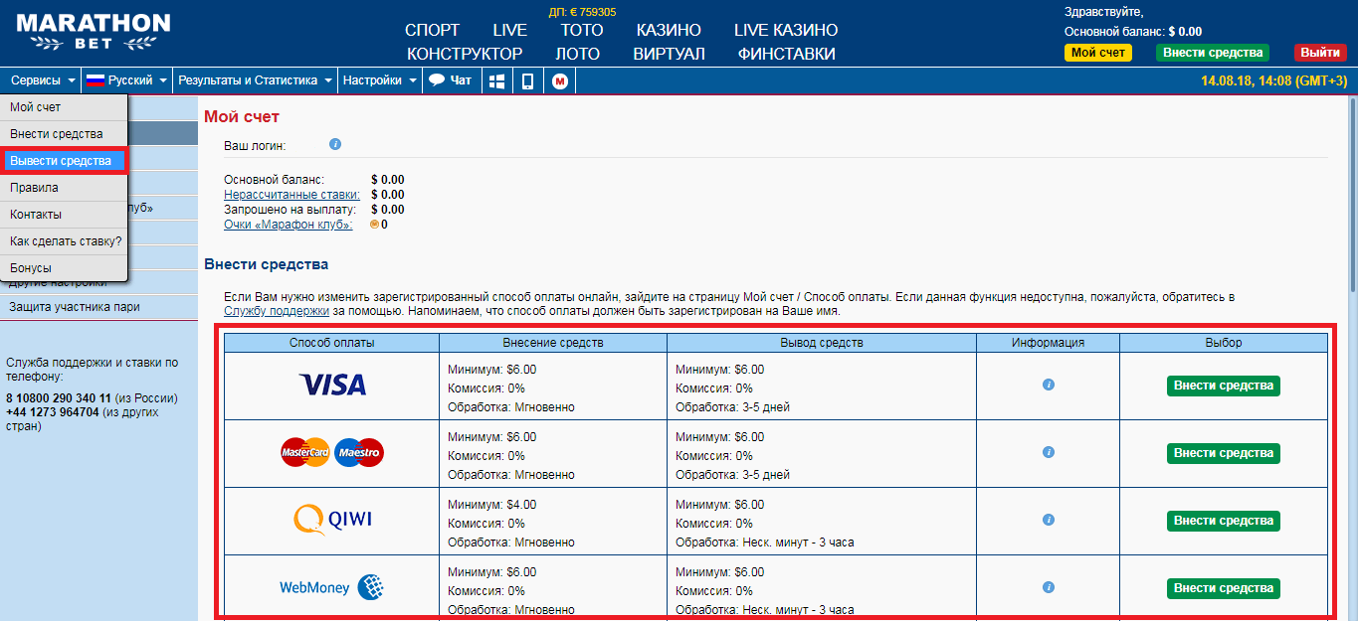1358x621 pixels.
Task: Click Внести средства button for WebMoney
Action: pyautogui.click(x=1223, y=588)
